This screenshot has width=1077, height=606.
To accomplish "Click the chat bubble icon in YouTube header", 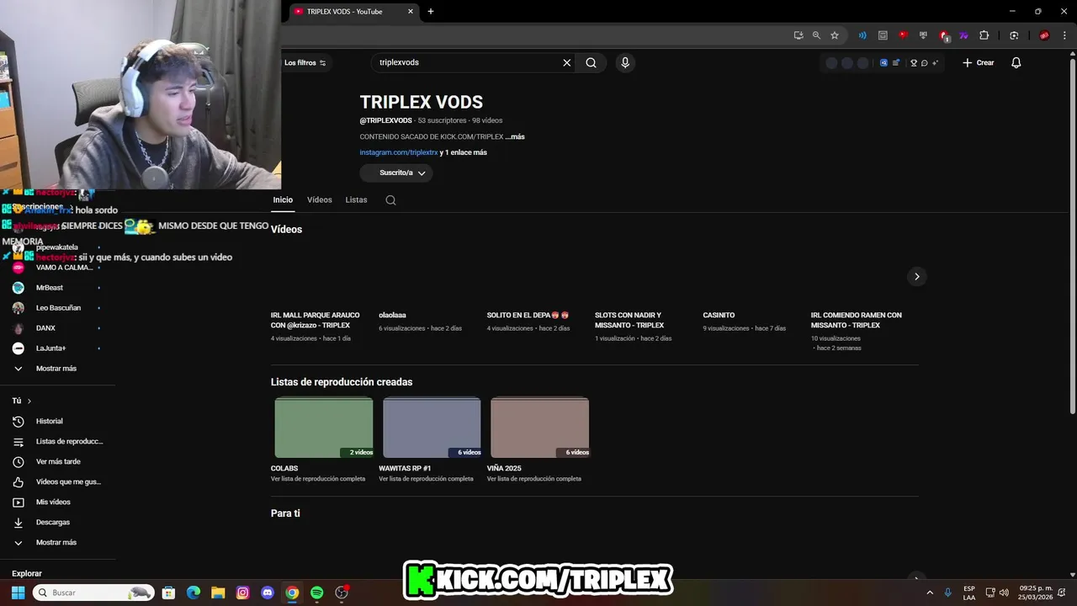I will (924, 63).
